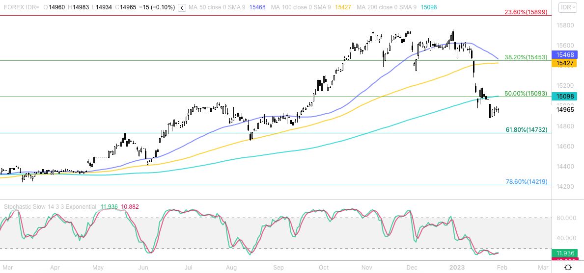The width and height of the screenshot is (584, 273).
Task: Select the 50.00%(15093) Fibonacci label
Action: (526, 94)
